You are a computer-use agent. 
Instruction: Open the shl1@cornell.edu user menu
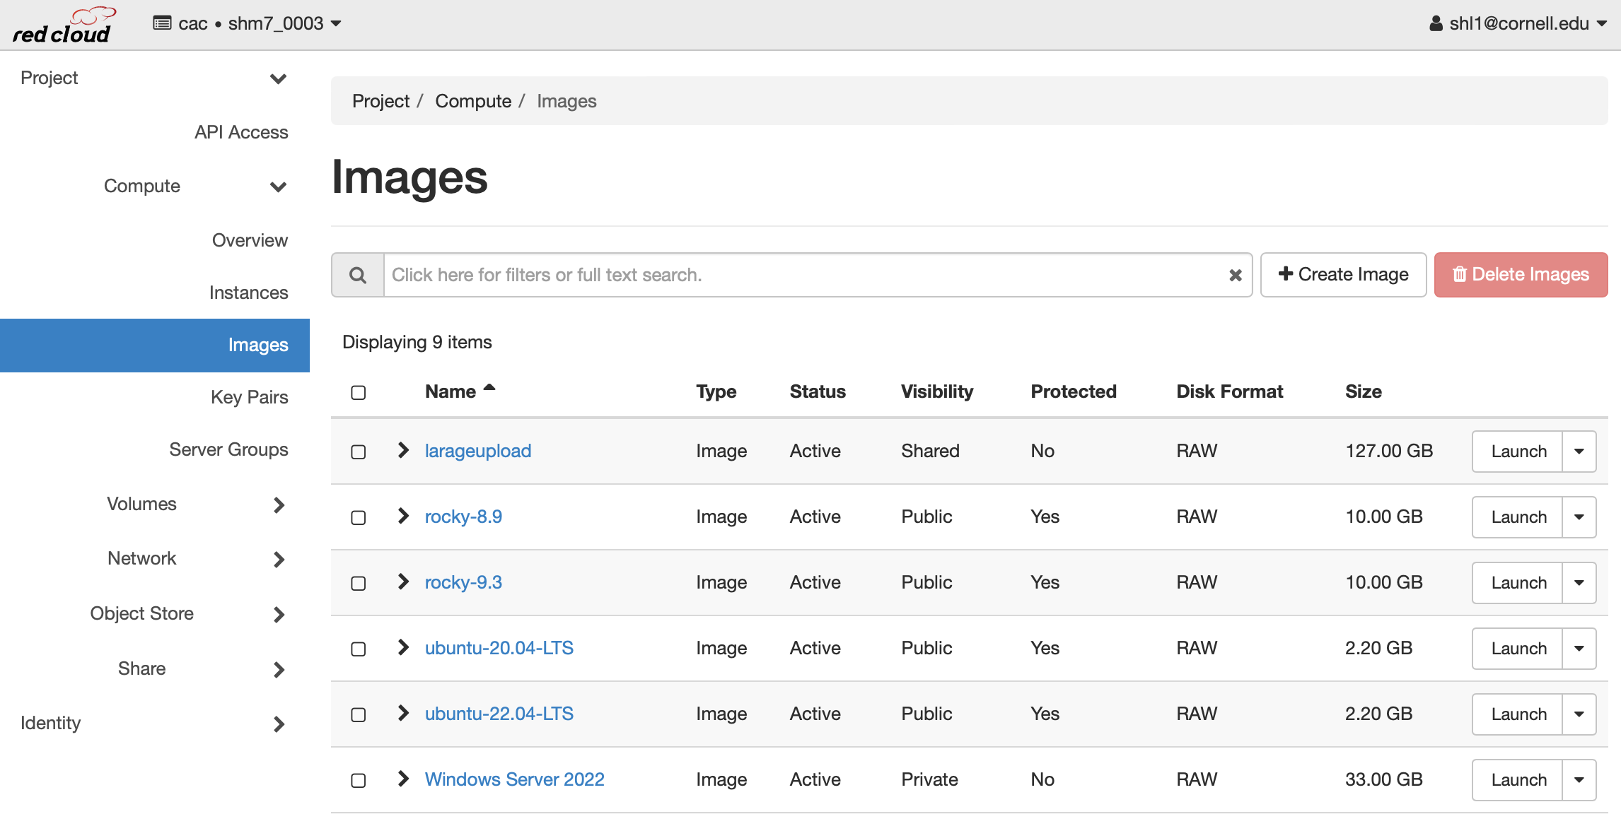point(1518,23)
